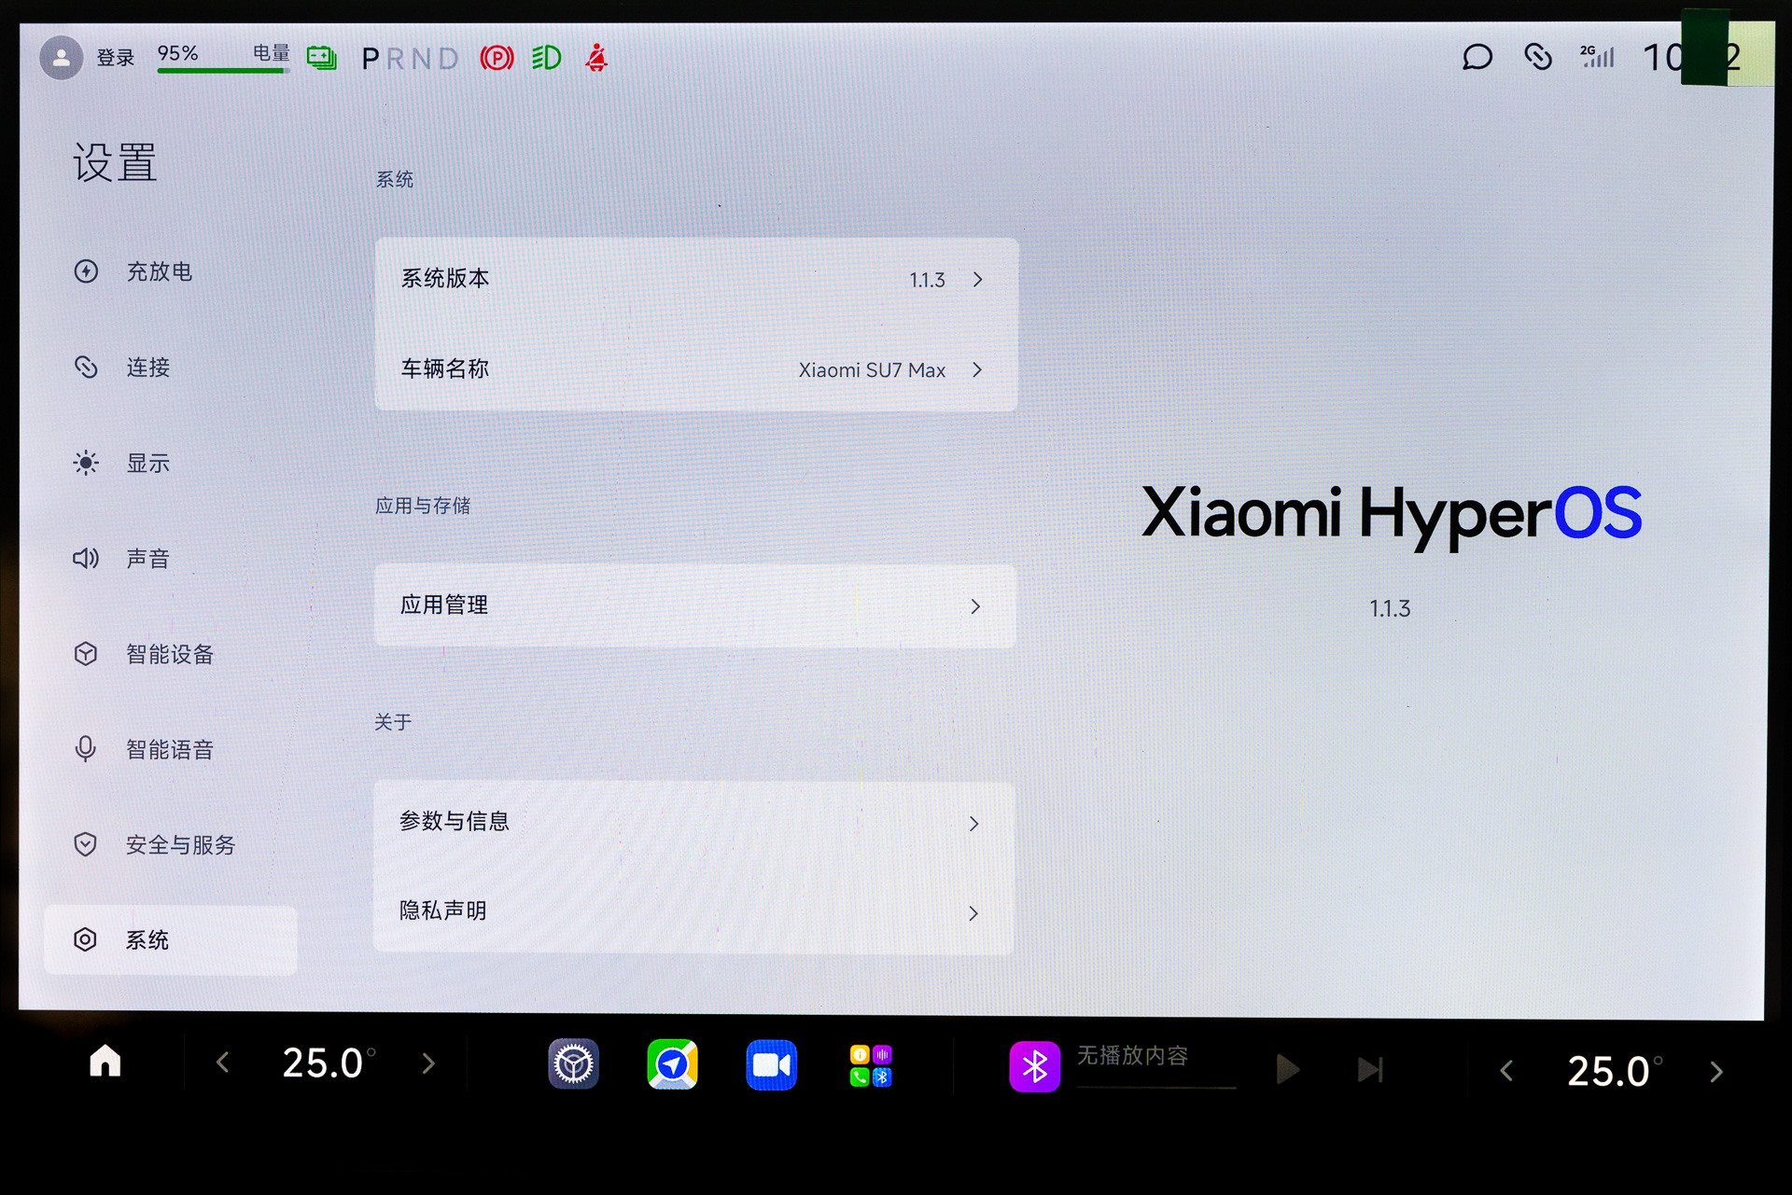Open 参数与信息 page

693,822
